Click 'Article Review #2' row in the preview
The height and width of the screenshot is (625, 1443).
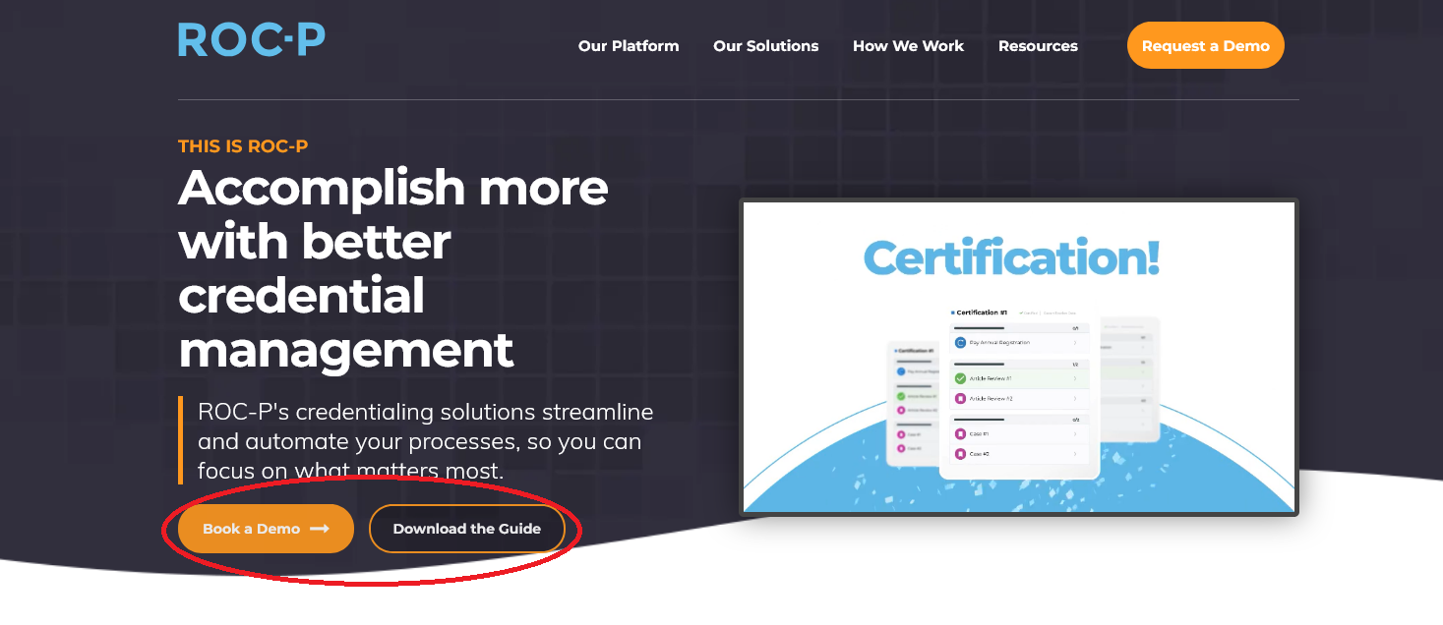point(1020,399)
